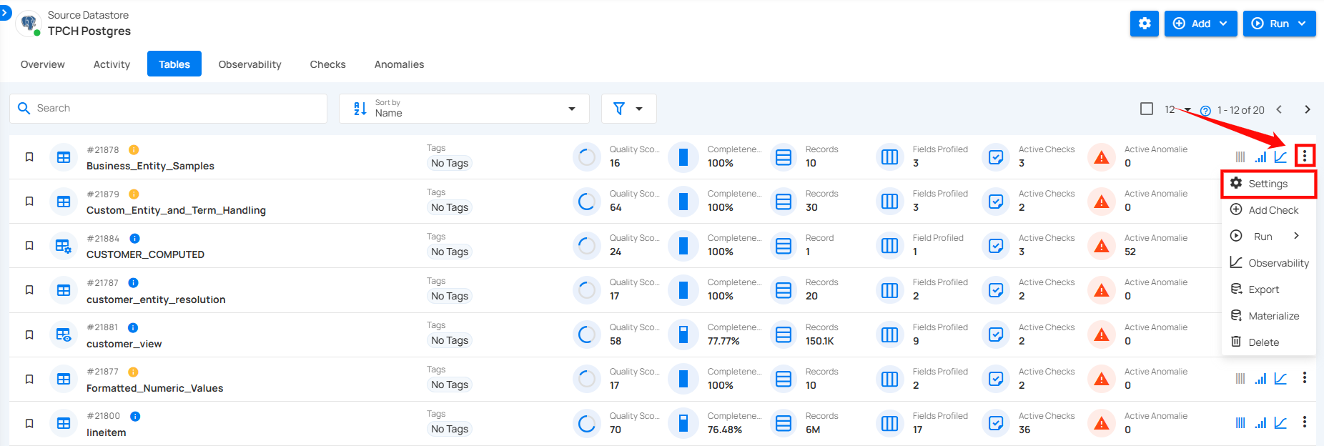Select Settings from the context menu
The height and width of the screenshot is (446, 1324).
coord(1268,184)
